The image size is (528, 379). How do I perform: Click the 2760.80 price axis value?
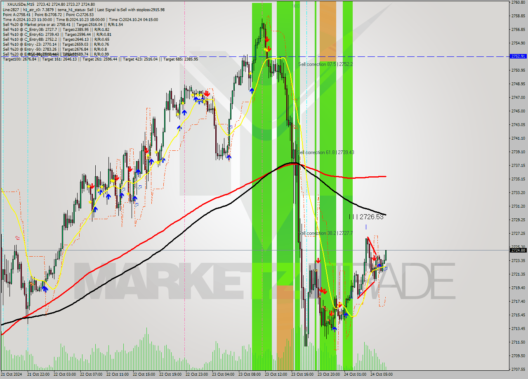pyautogui.click(x=518, y=2)
